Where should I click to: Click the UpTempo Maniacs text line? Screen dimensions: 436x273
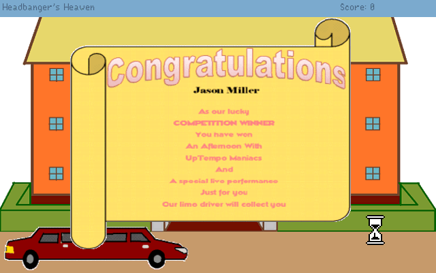click(223, 158)
